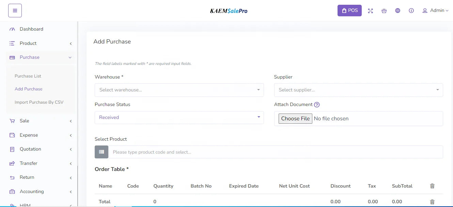Viewport: 453px width, 207px height.
Task: Click the info circle icon in header
Action: pos(411,11)
